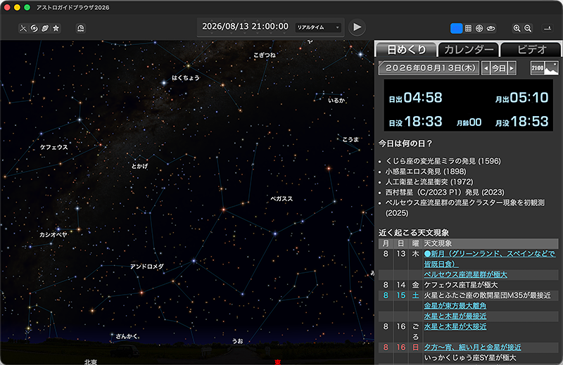563x365 pixels.
Task: Open the 金星が東方最大離角 link
Action: click(455, 306)
